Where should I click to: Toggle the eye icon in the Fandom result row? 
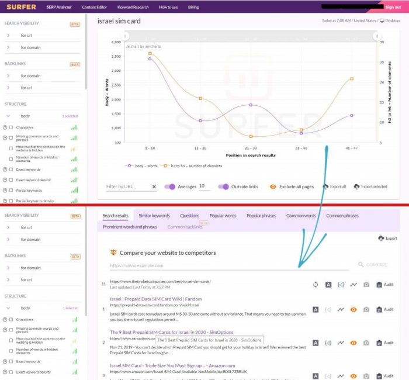(353, 309)
